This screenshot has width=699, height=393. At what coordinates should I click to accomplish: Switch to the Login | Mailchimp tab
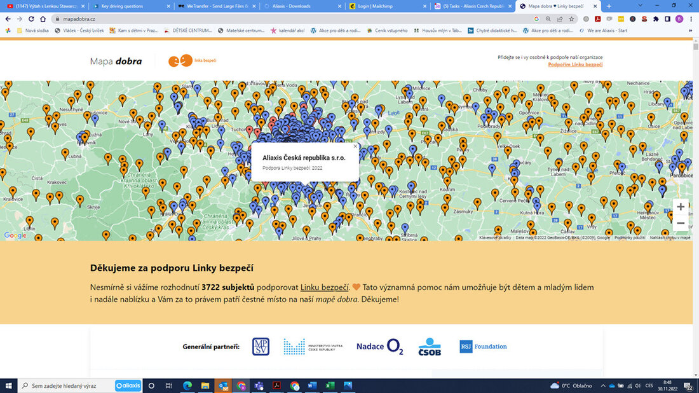coord(388,6)
